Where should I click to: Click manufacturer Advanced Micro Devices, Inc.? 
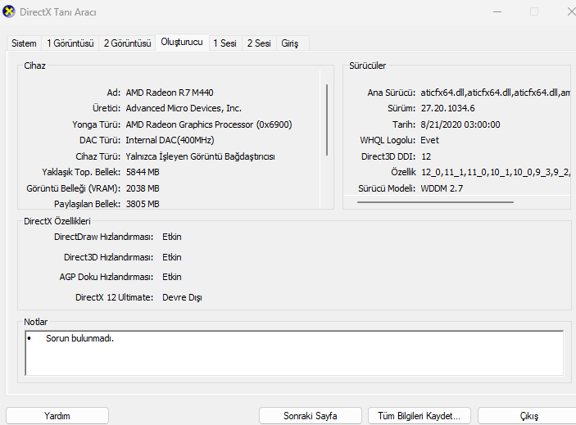[184, 108]
